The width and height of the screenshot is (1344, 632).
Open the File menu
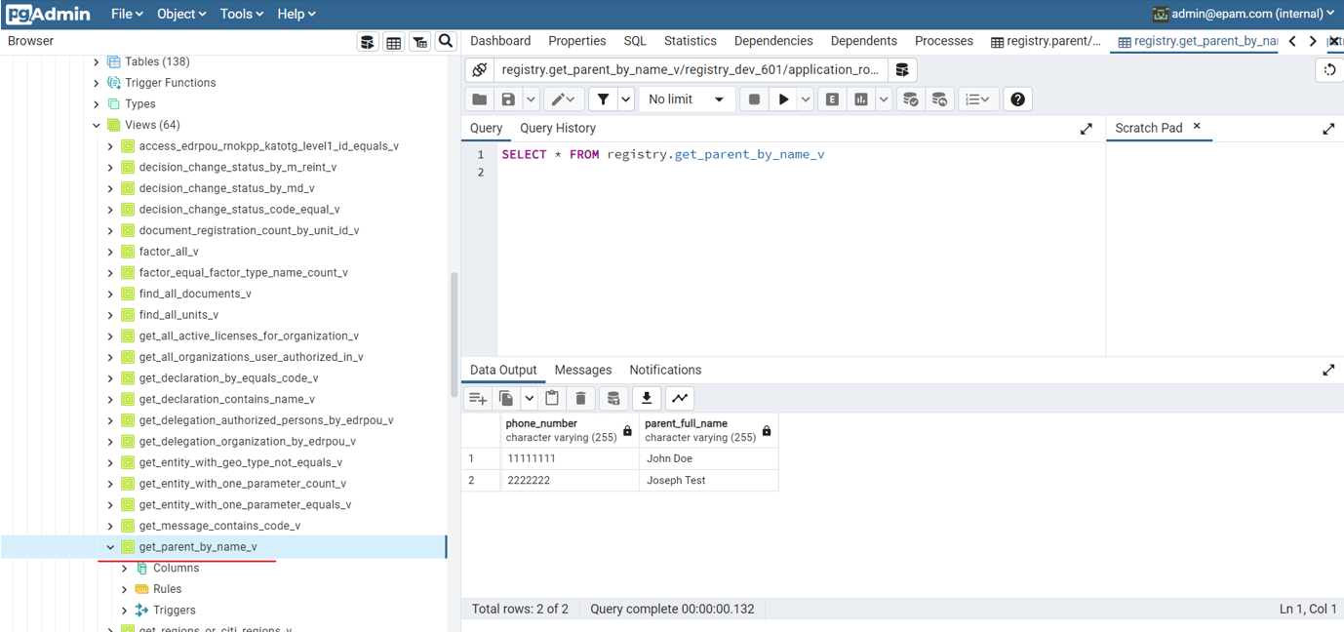click(x=127, y=14)
